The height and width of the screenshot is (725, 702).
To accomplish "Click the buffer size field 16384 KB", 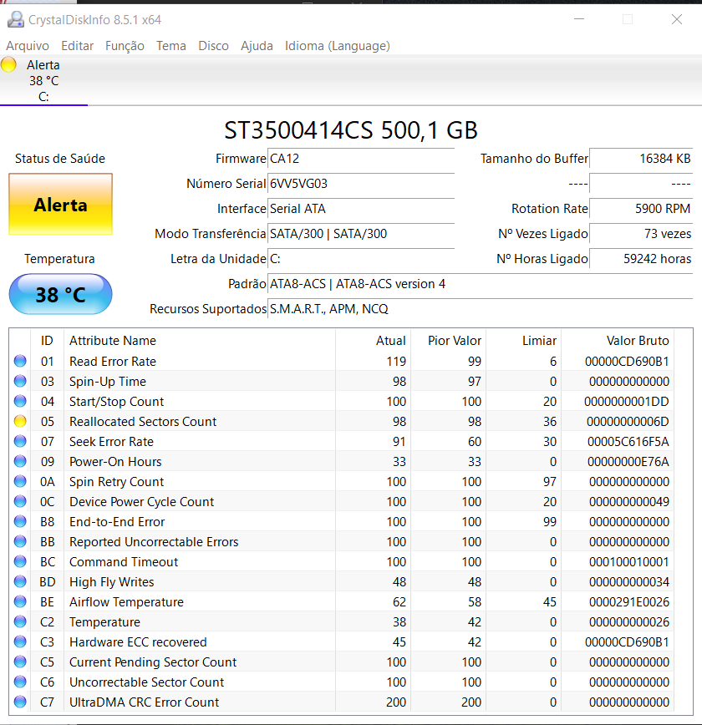I will point(641,159).
